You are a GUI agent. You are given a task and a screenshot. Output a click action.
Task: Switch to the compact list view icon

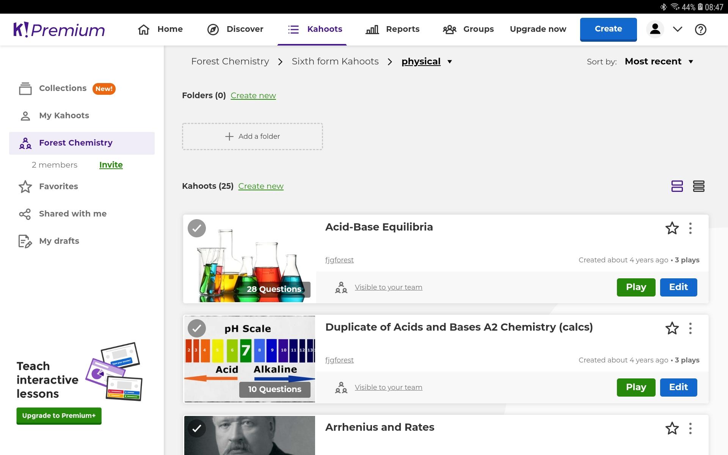[x=698, y=186]
